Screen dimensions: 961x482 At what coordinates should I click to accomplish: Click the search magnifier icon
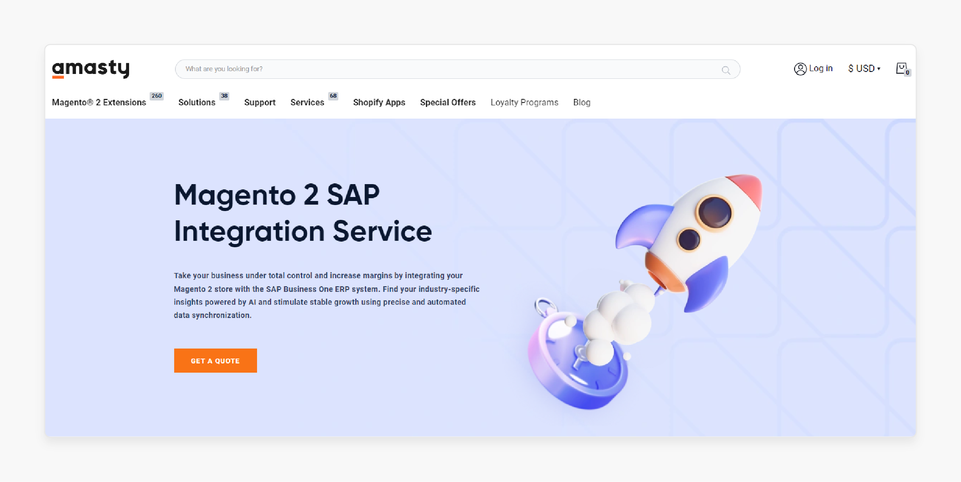[x=726, y=70]
